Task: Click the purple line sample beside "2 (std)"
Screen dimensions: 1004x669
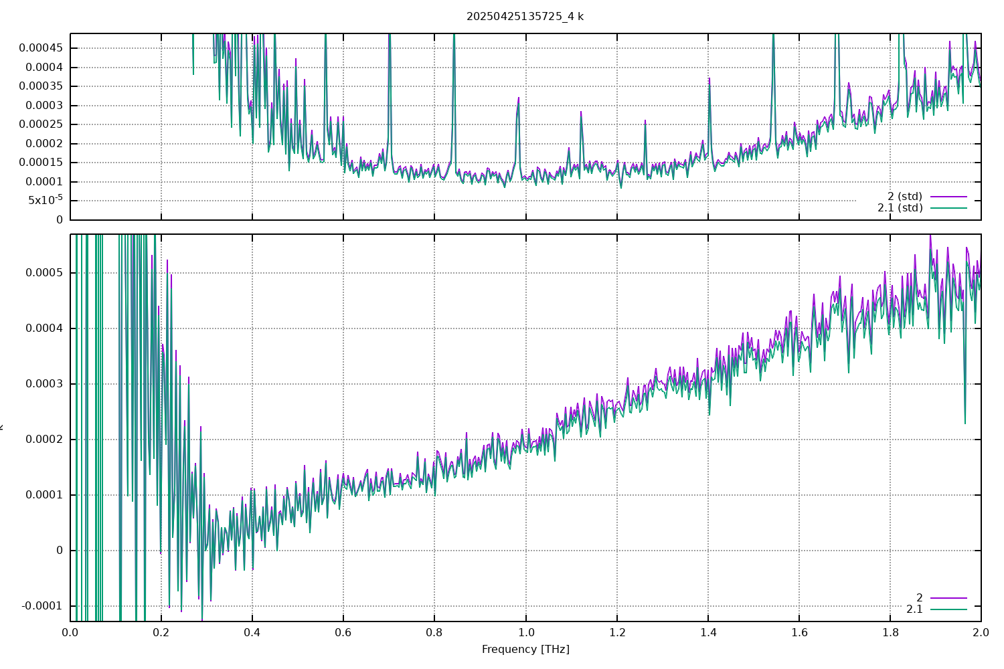Action: click(x=948, y=197)
